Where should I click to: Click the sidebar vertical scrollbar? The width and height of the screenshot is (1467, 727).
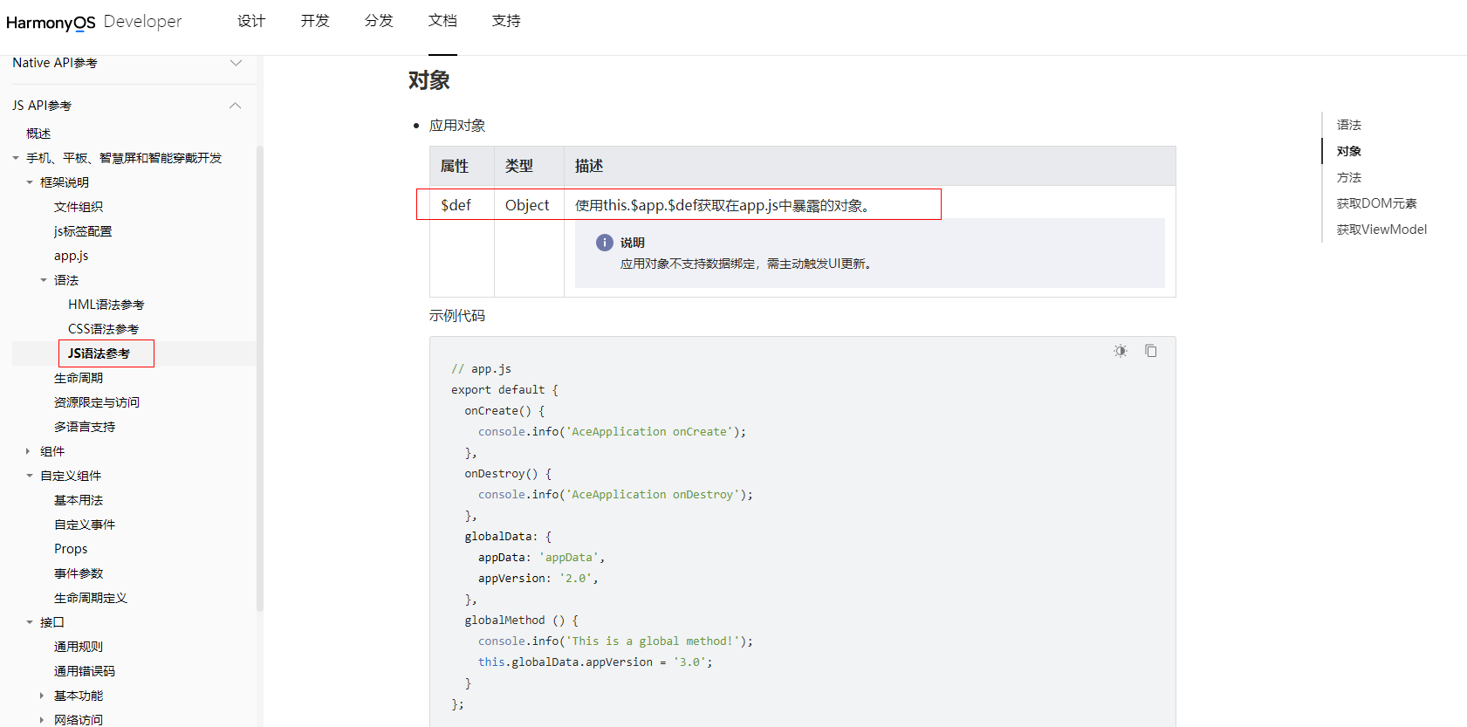(x=259, y=378)
